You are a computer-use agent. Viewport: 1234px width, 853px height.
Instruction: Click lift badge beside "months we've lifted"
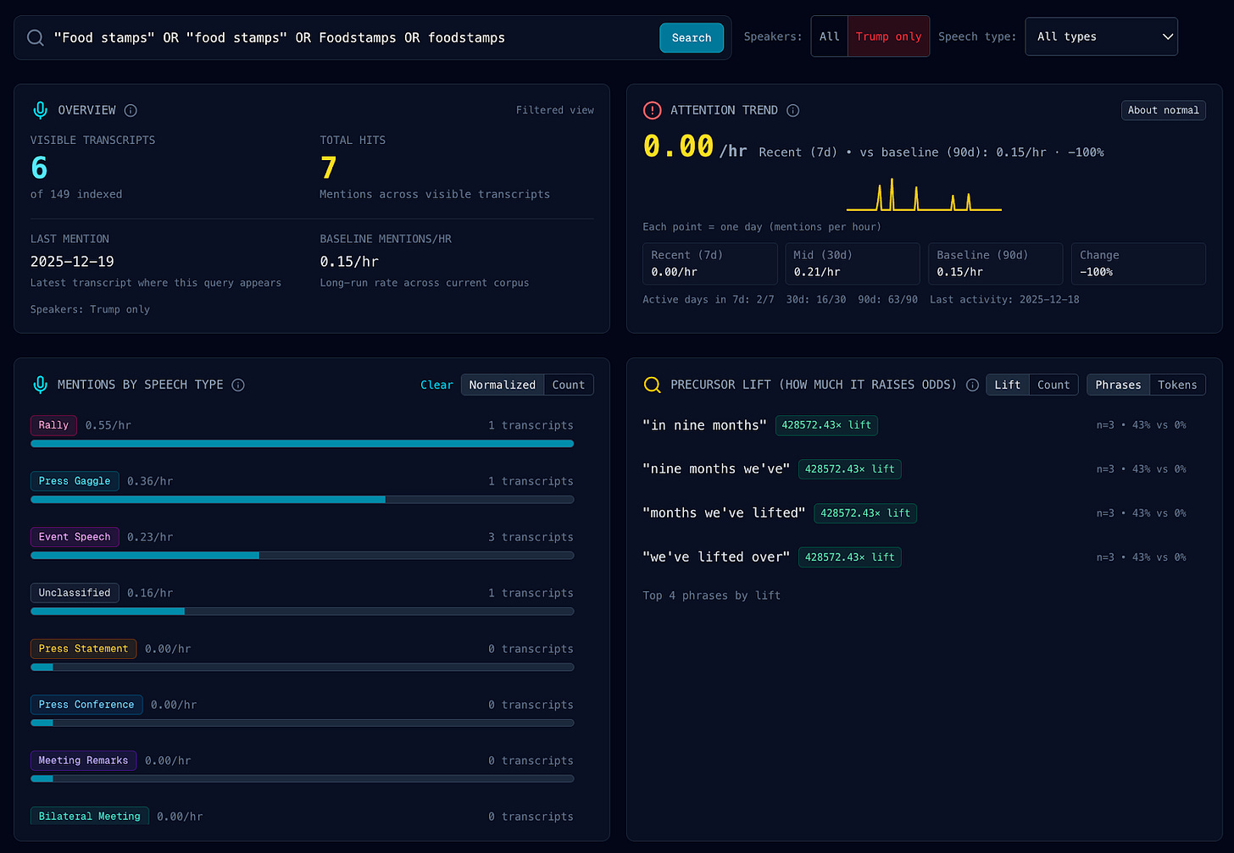[x=865, y=513]
